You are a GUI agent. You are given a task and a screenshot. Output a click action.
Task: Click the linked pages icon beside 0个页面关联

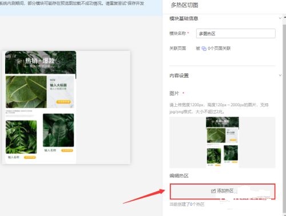click(204, 49)
